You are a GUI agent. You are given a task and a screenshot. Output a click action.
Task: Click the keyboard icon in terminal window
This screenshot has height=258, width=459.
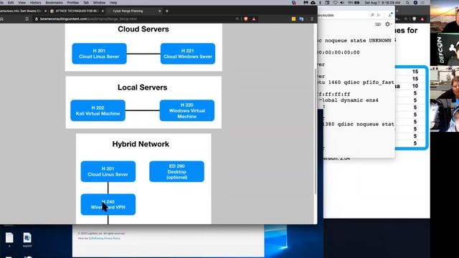[x=378, y=24]
